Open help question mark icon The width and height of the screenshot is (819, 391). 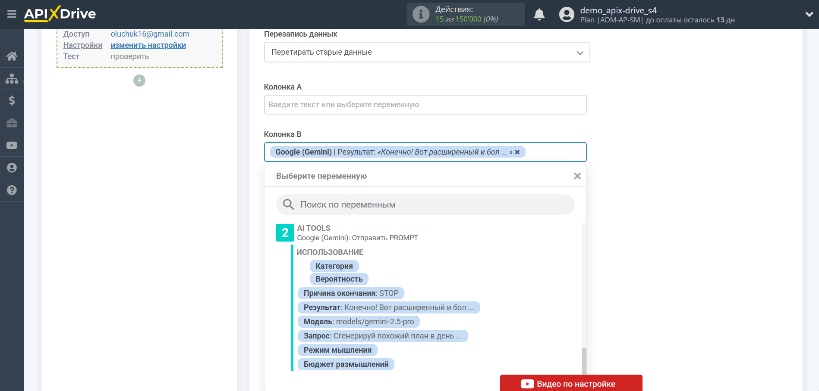12,190
